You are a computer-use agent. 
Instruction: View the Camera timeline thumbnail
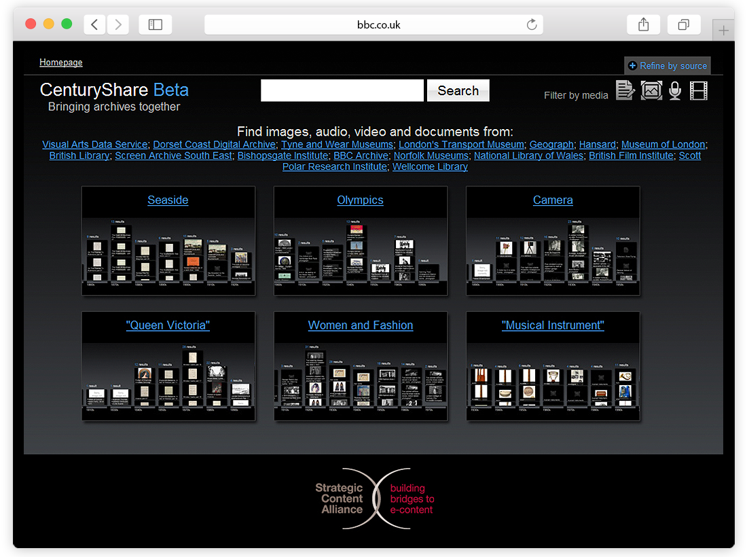[553, 257]
